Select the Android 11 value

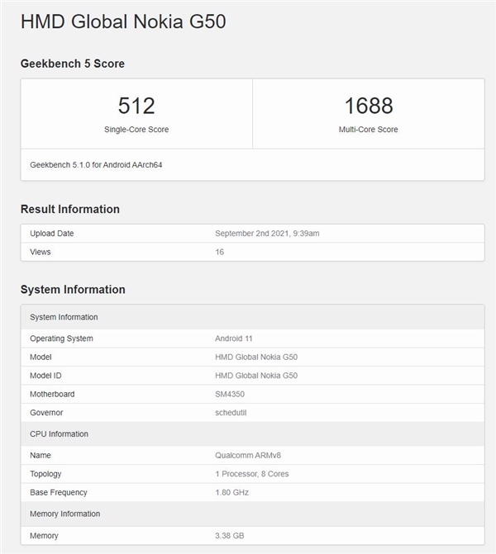(x=233, y=339)
